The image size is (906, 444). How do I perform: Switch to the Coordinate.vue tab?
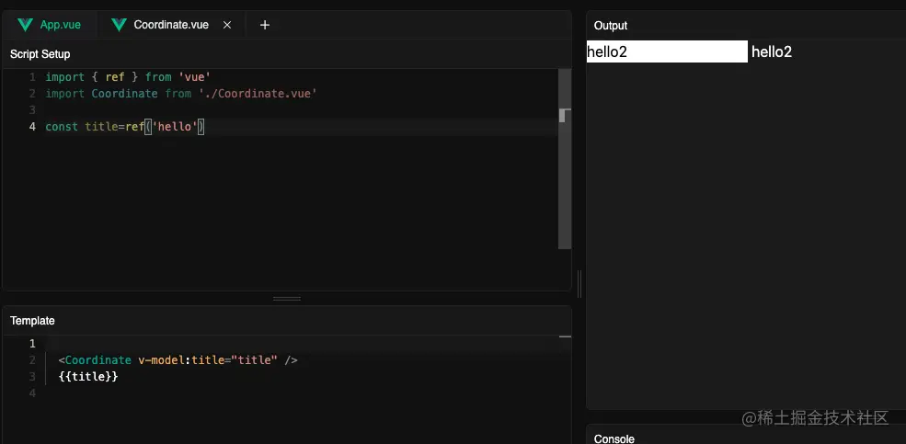coord(171,25)
